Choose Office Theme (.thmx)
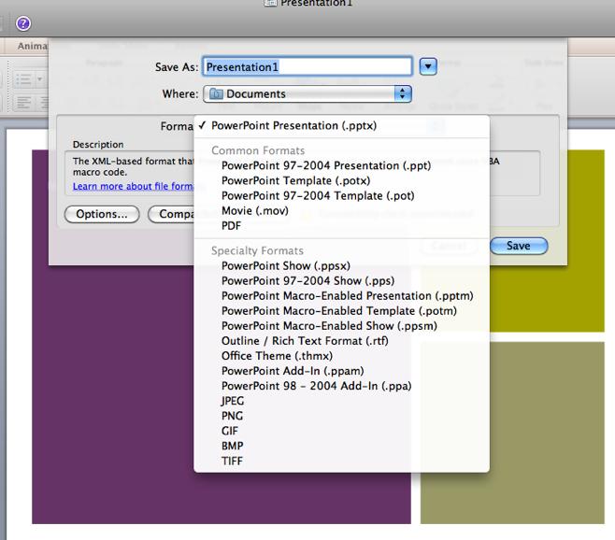This screenshot has width=615, height=540. tap(341, 356)
